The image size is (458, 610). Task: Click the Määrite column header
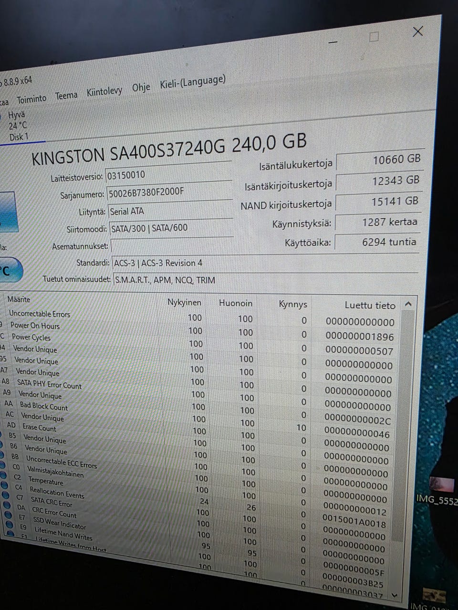pos(19,299)
